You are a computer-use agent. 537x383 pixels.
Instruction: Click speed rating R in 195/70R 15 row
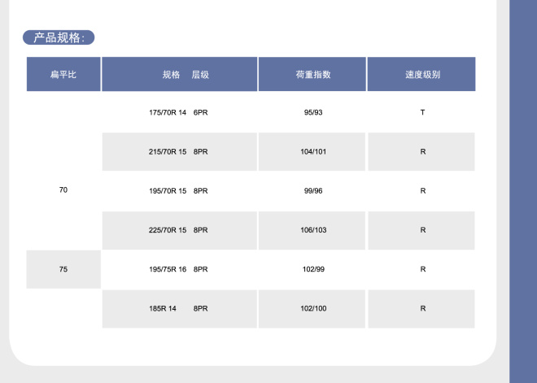(421, 190)
